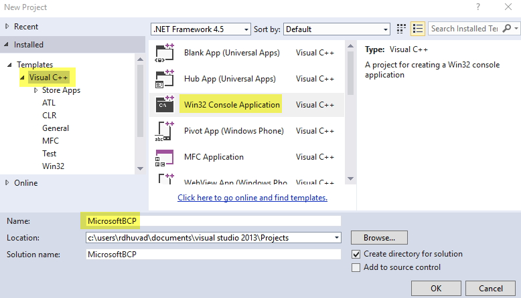Image resolution: width=521 pixels, height=298 pixels.
Task: Collapse the Installed section
Action: pyautogui.click(x=6, y=44)
